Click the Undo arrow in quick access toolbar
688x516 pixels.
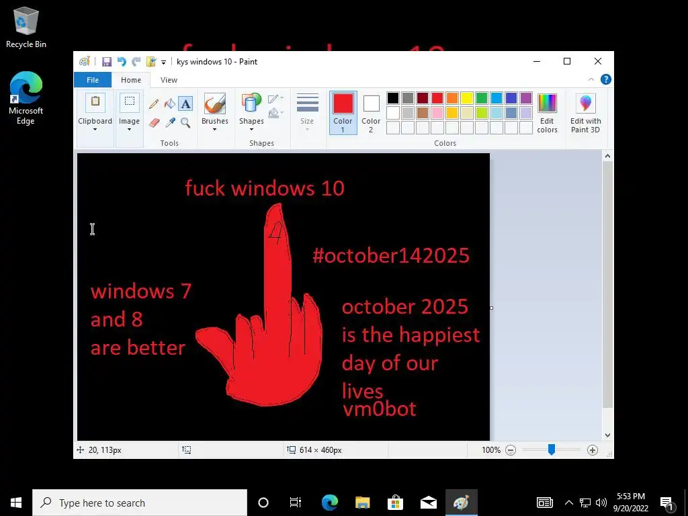[122, 62]
